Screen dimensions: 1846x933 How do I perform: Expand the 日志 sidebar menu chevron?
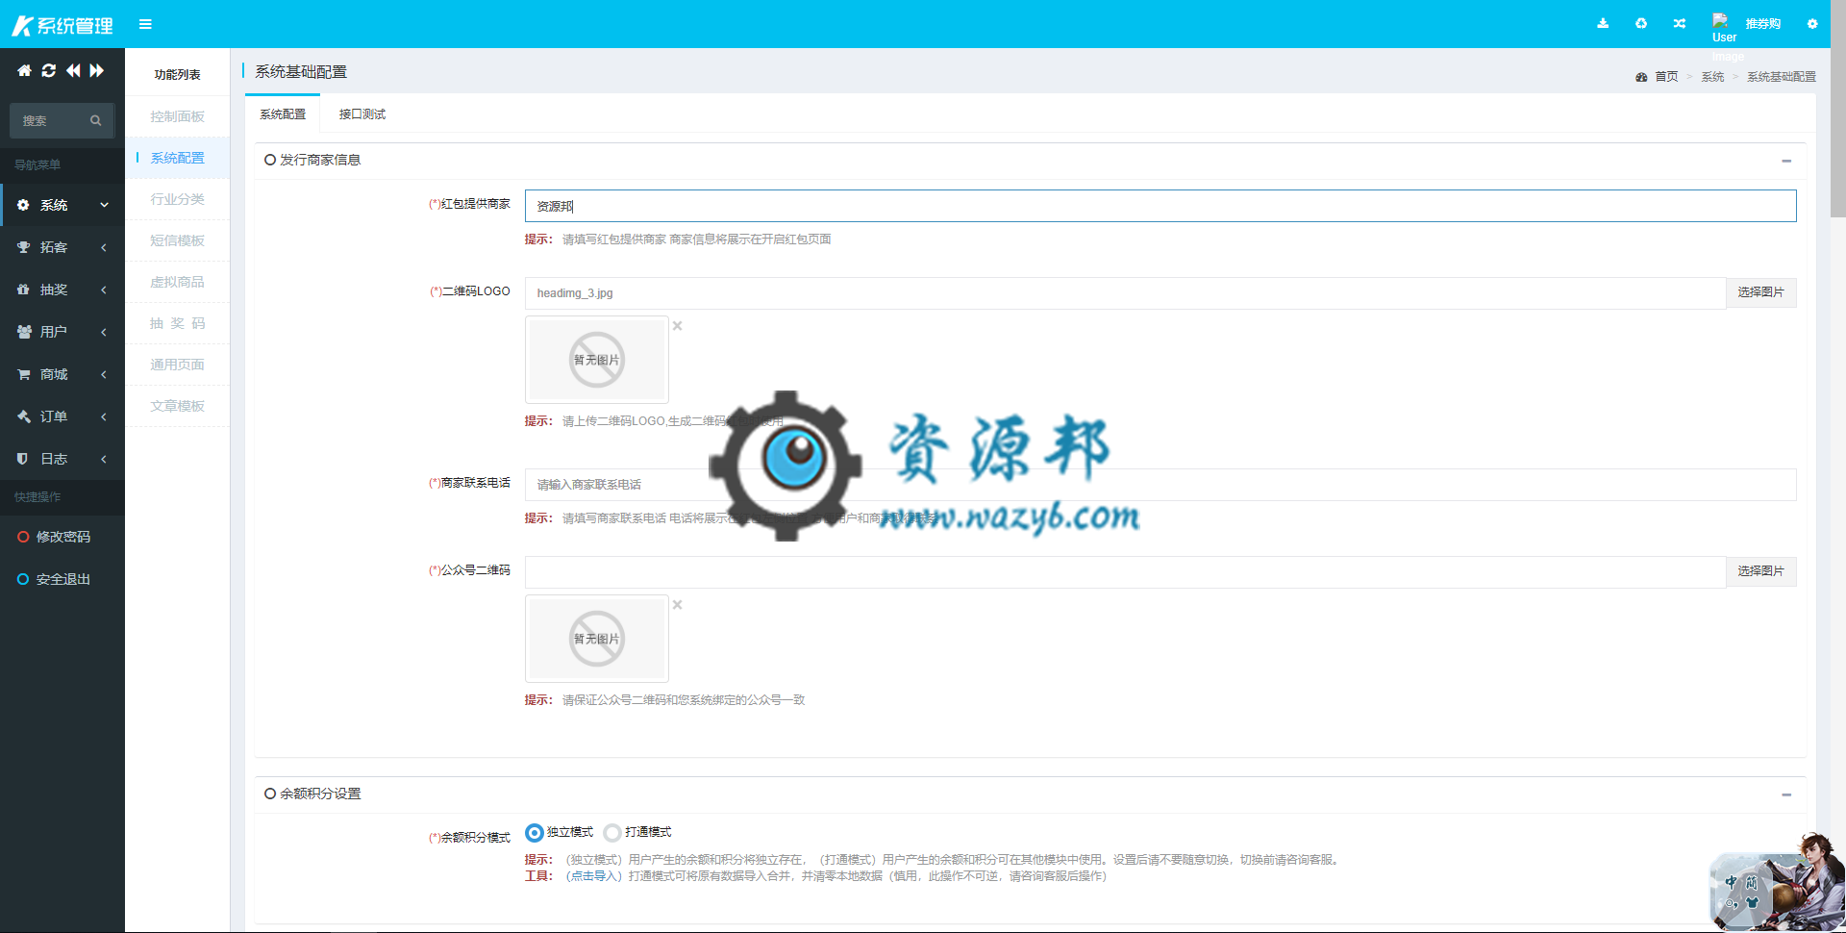[104, 459]
